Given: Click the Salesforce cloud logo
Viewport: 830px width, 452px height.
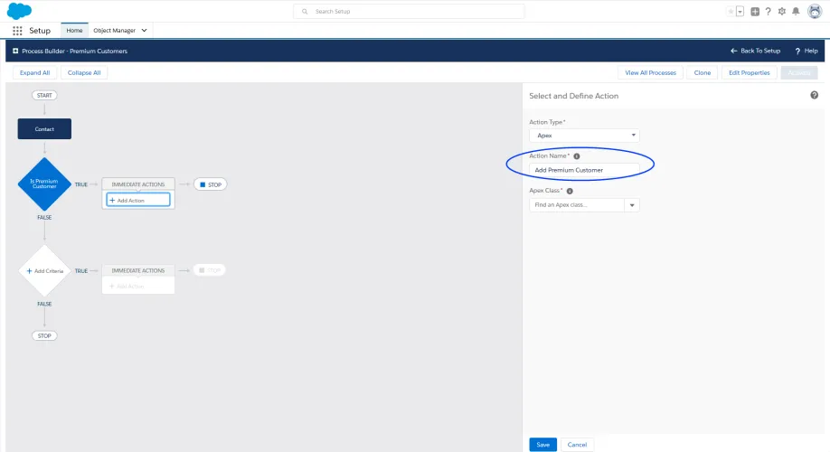Looking at the screenshot, I should pyautogui.click(x=19, y=11).
